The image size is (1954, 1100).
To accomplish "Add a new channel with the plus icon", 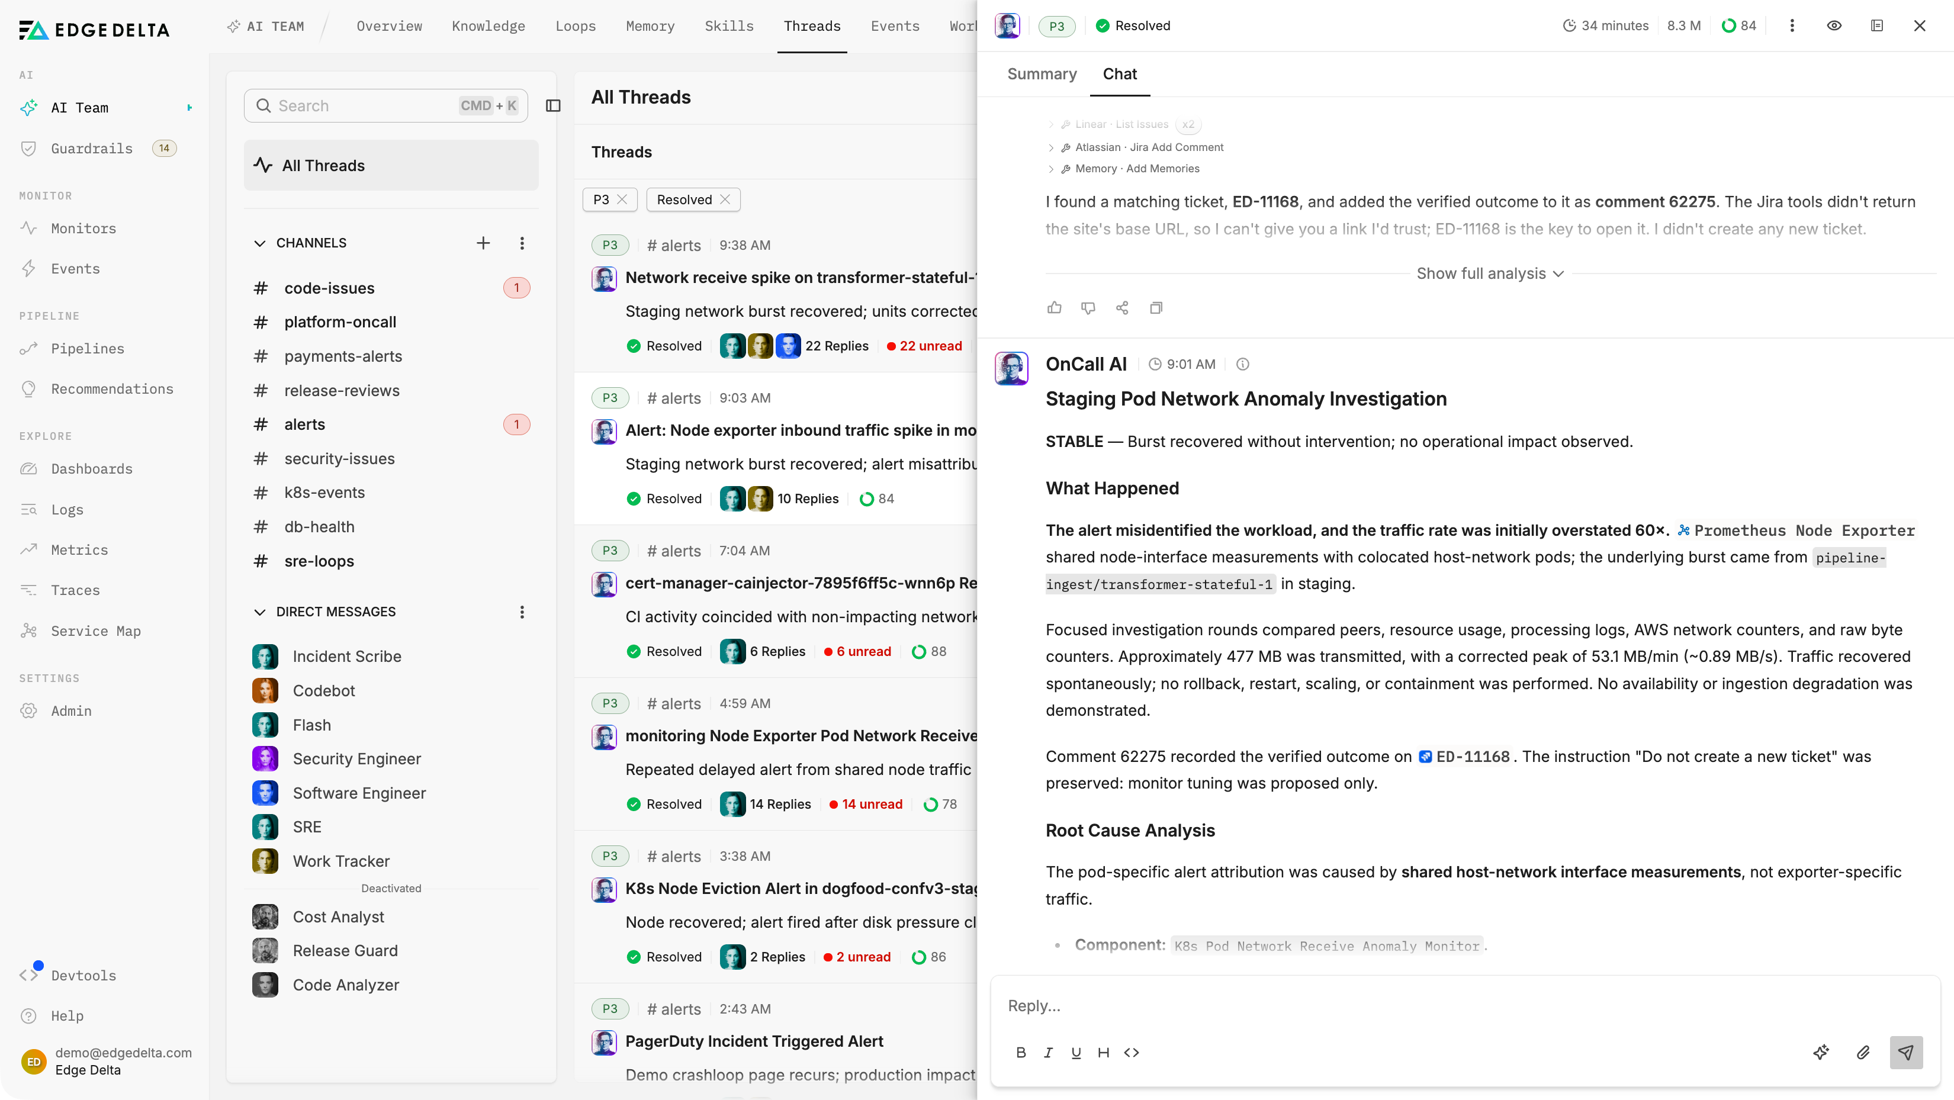I will (483, 243).
